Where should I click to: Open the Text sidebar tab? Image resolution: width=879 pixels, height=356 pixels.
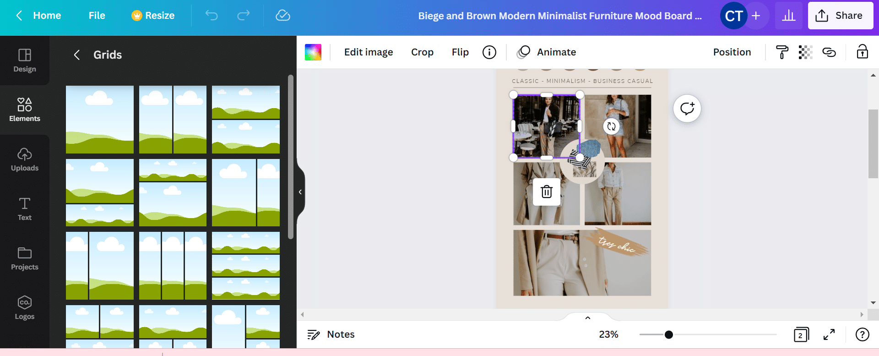25,209
